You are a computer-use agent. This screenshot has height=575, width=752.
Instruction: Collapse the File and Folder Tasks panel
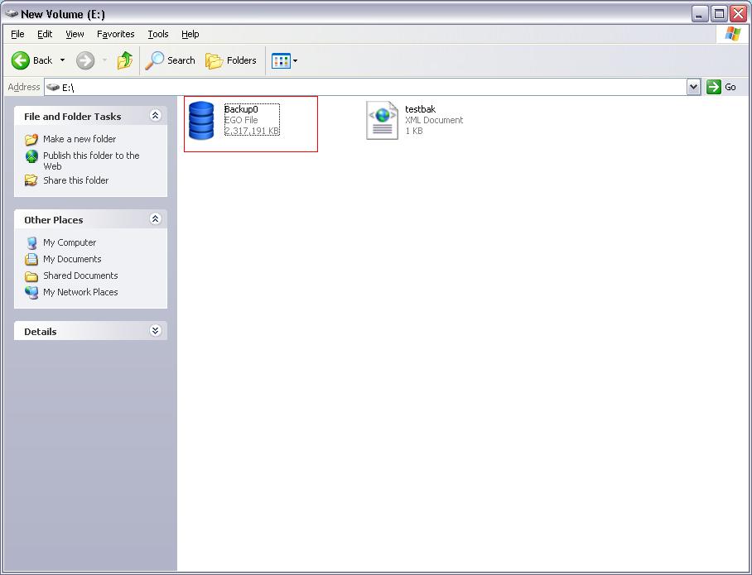(155, 116)
